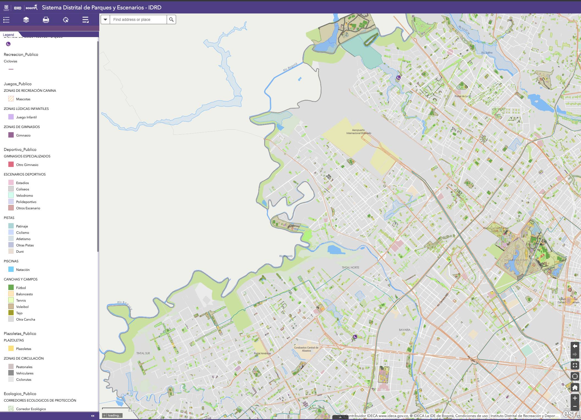This screenshot has height=420, width=581.
Task: Go to previous map extent
Action: 575,346
